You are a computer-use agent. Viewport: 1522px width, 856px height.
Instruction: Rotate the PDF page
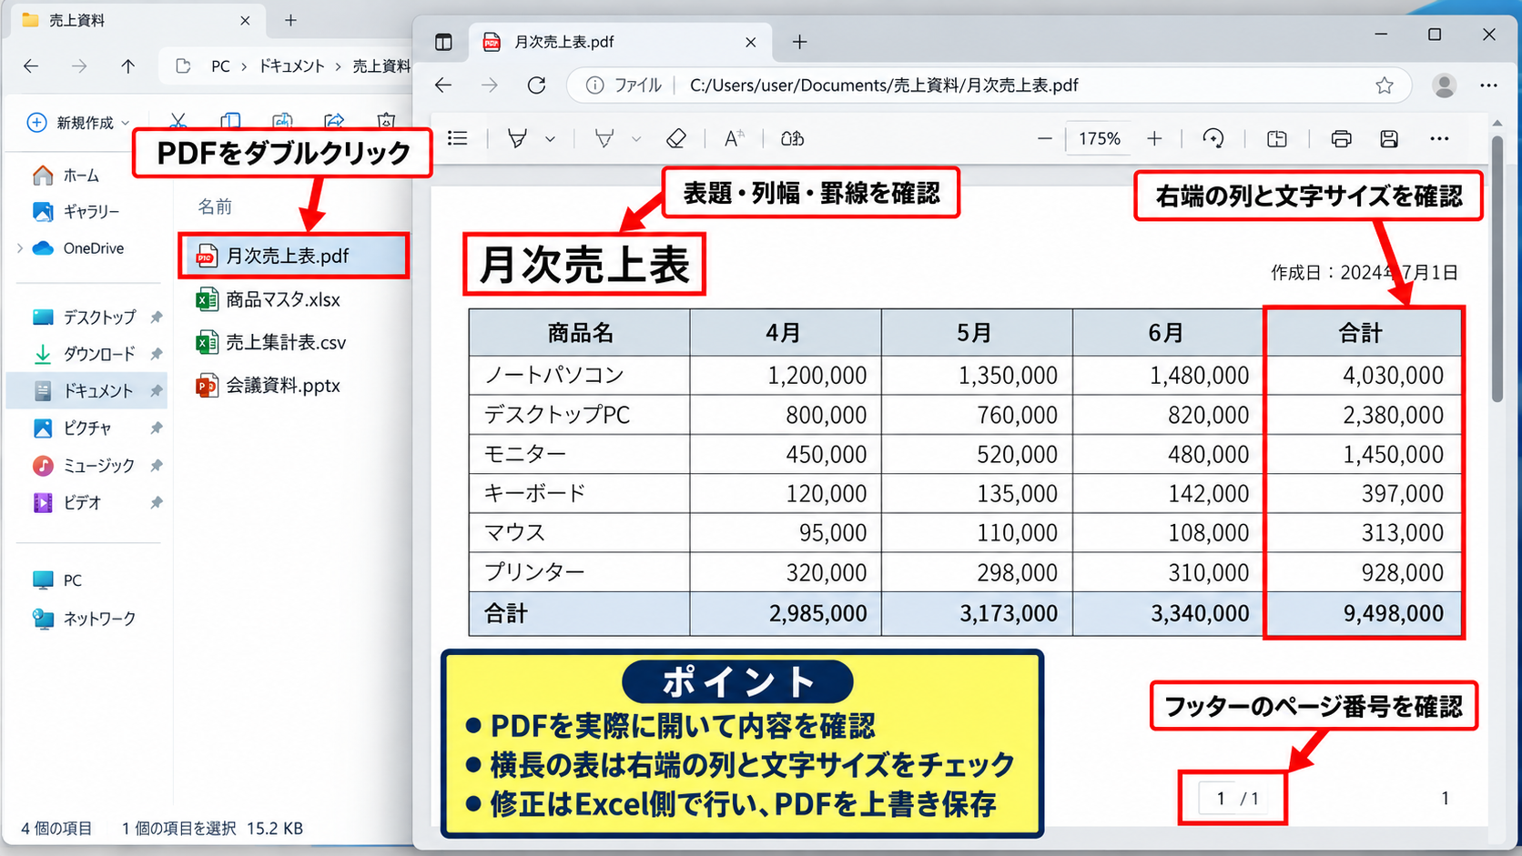coord(1213,138)
